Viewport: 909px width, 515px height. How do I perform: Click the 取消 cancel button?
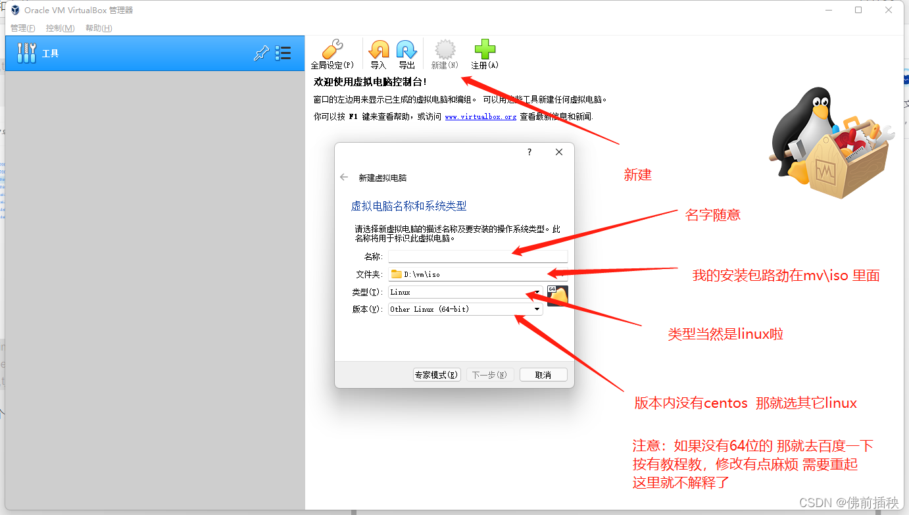pos(543,375)
